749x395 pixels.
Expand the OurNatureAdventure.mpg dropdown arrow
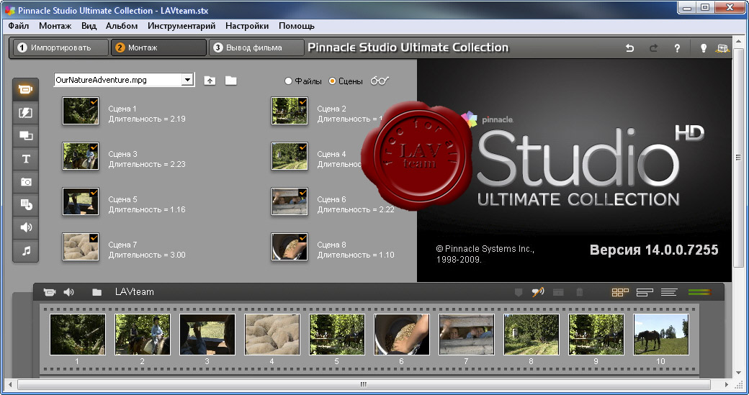tap(188, 80)
